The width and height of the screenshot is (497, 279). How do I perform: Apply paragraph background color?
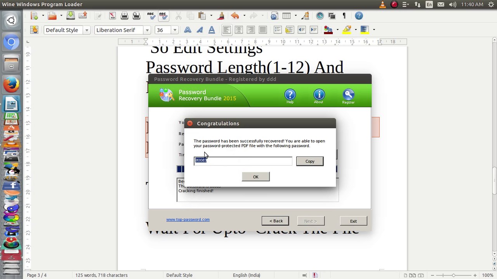click(364, 30)
